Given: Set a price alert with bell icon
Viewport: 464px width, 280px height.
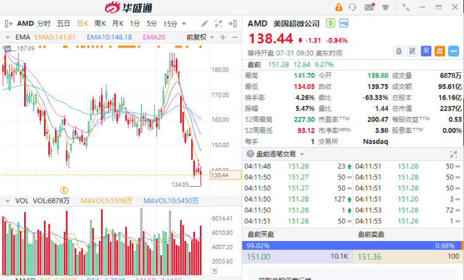Looking at the screenshot, I should tap(398, 51).
